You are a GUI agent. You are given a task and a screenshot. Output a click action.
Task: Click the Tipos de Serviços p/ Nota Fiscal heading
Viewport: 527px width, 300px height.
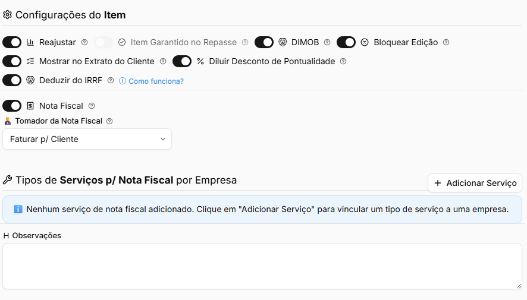pos(126,180)
